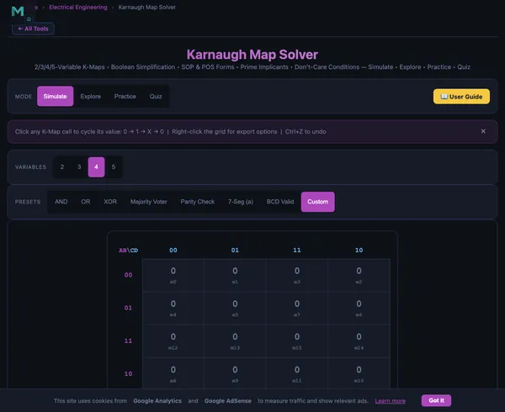
Task: Cycle value of cell m10
Action: pos(359,373)
